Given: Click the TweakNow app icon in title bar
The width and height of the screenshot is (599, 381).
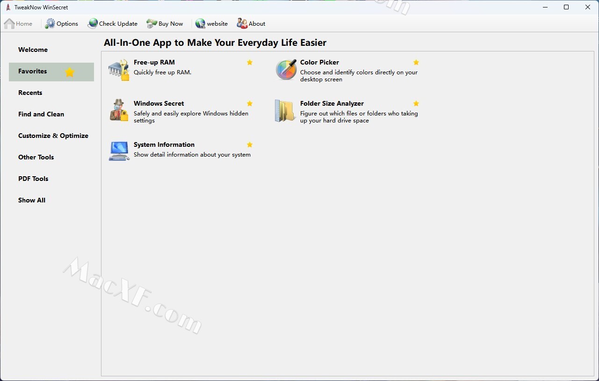Looking at the screenshot, I should [8, 7].
